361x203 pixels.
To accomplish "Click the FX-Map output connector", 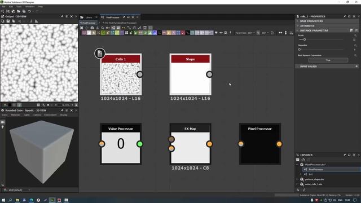I will click(x=209, y=144).
